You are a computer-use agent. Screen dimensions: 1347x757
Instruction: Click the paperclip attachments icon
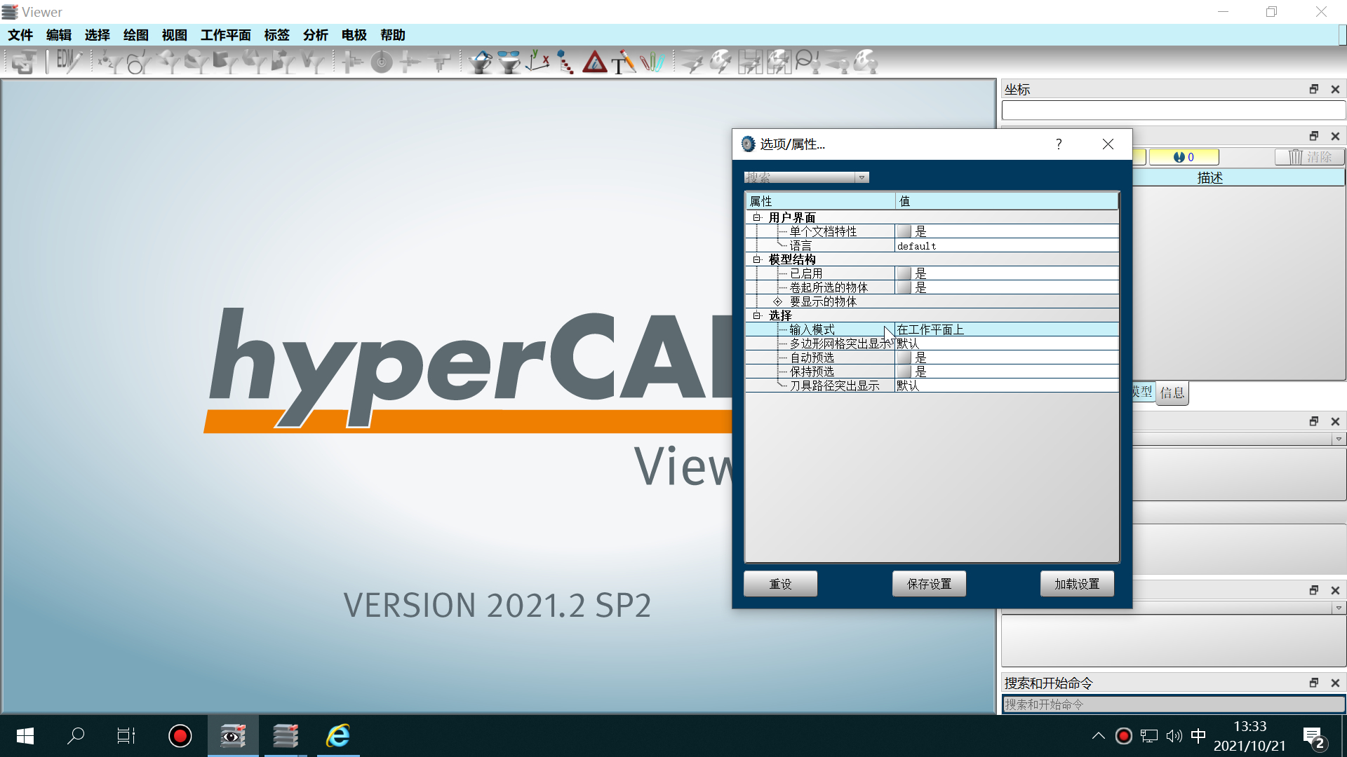click(x=652, y=62)
